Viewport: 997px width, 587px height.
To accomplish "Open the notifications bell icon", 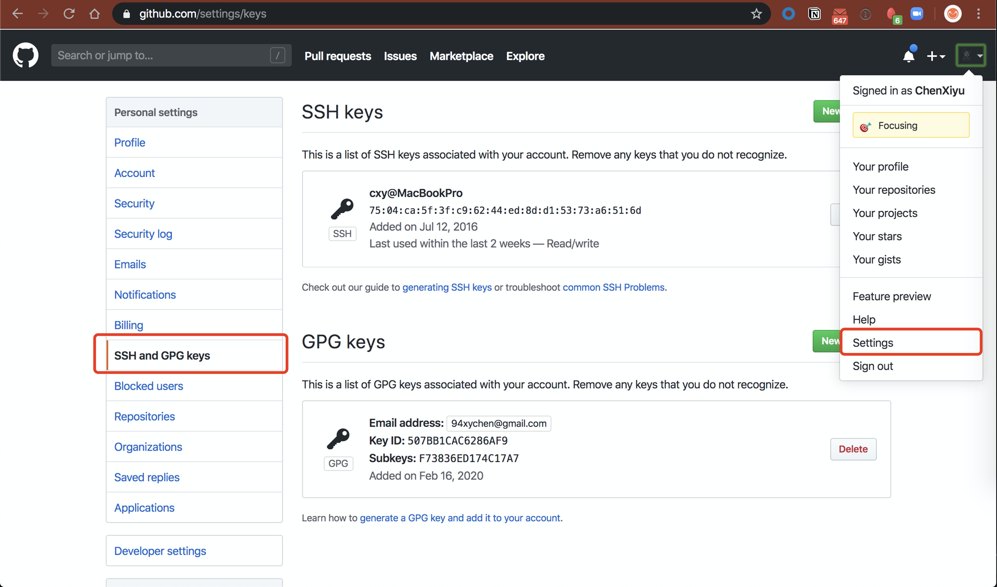I will (x=908, y=56).
